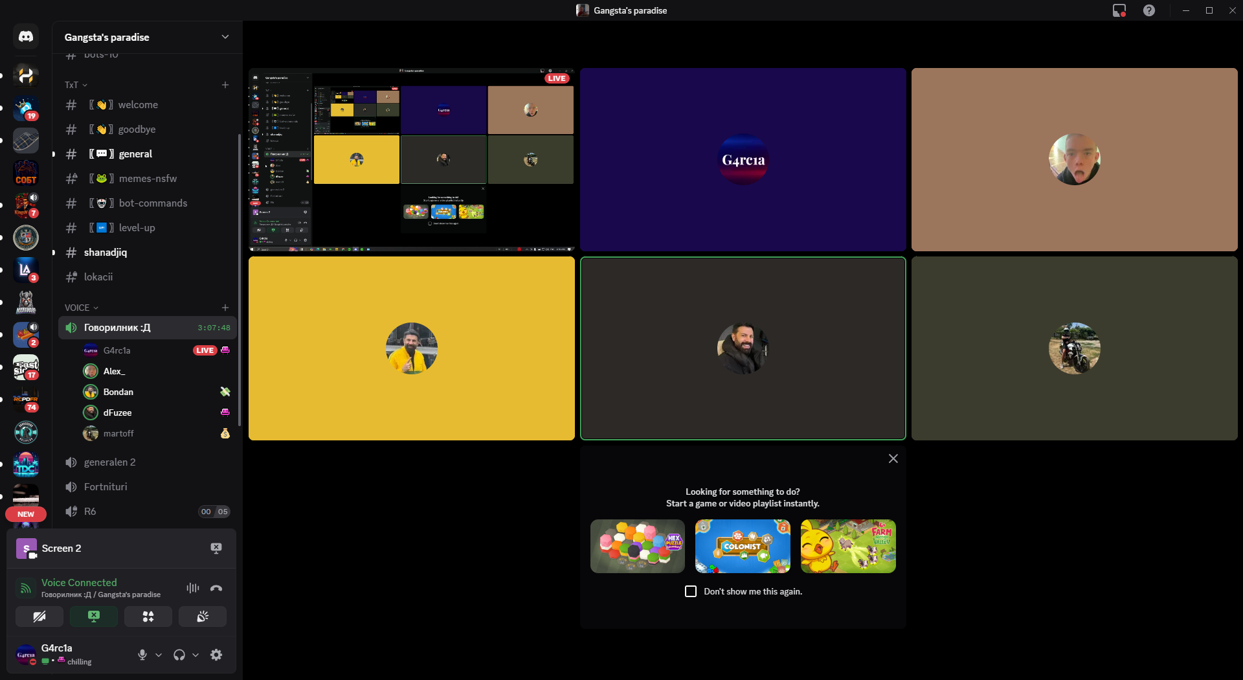Open the lokacii channel
This screenshot has width=1243, height=680.
[148, 277]
